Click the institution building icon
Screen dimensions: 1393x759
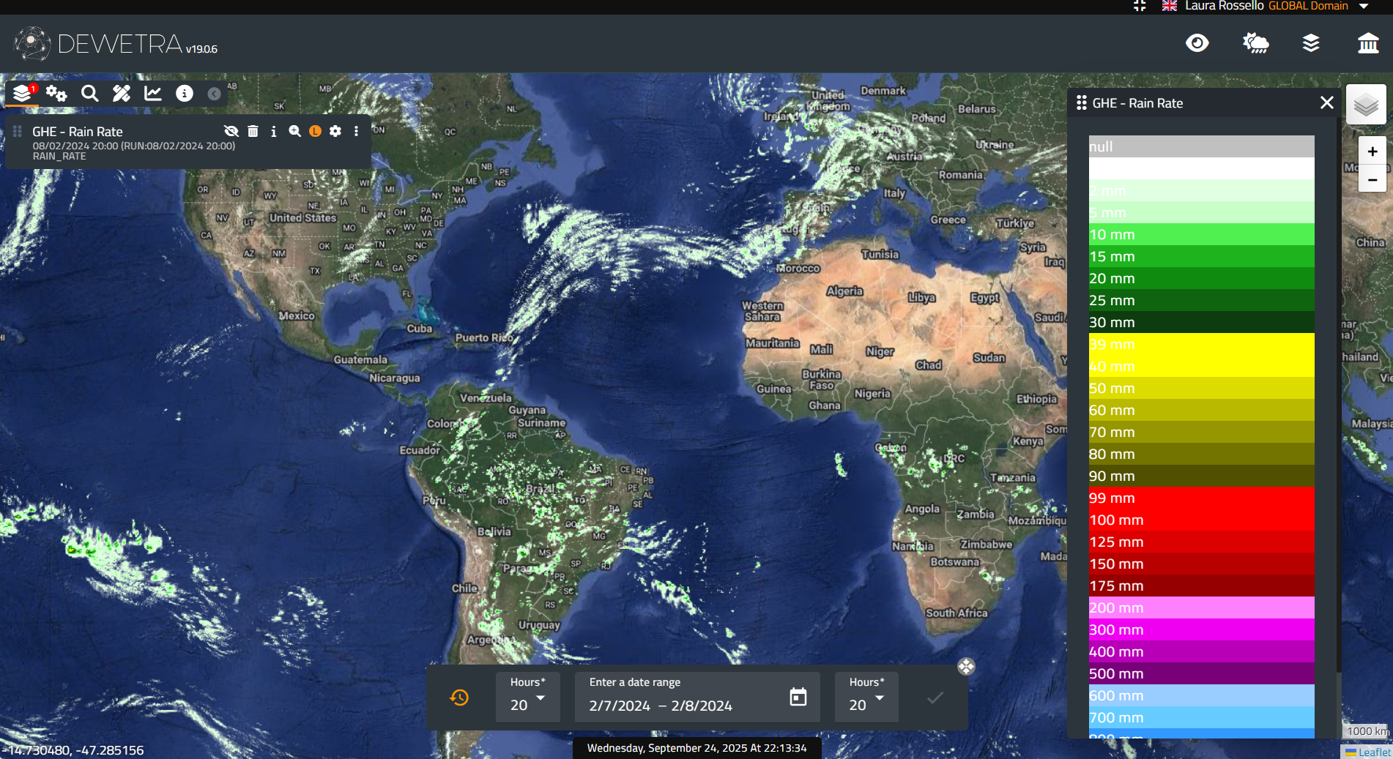point(1367,44)
